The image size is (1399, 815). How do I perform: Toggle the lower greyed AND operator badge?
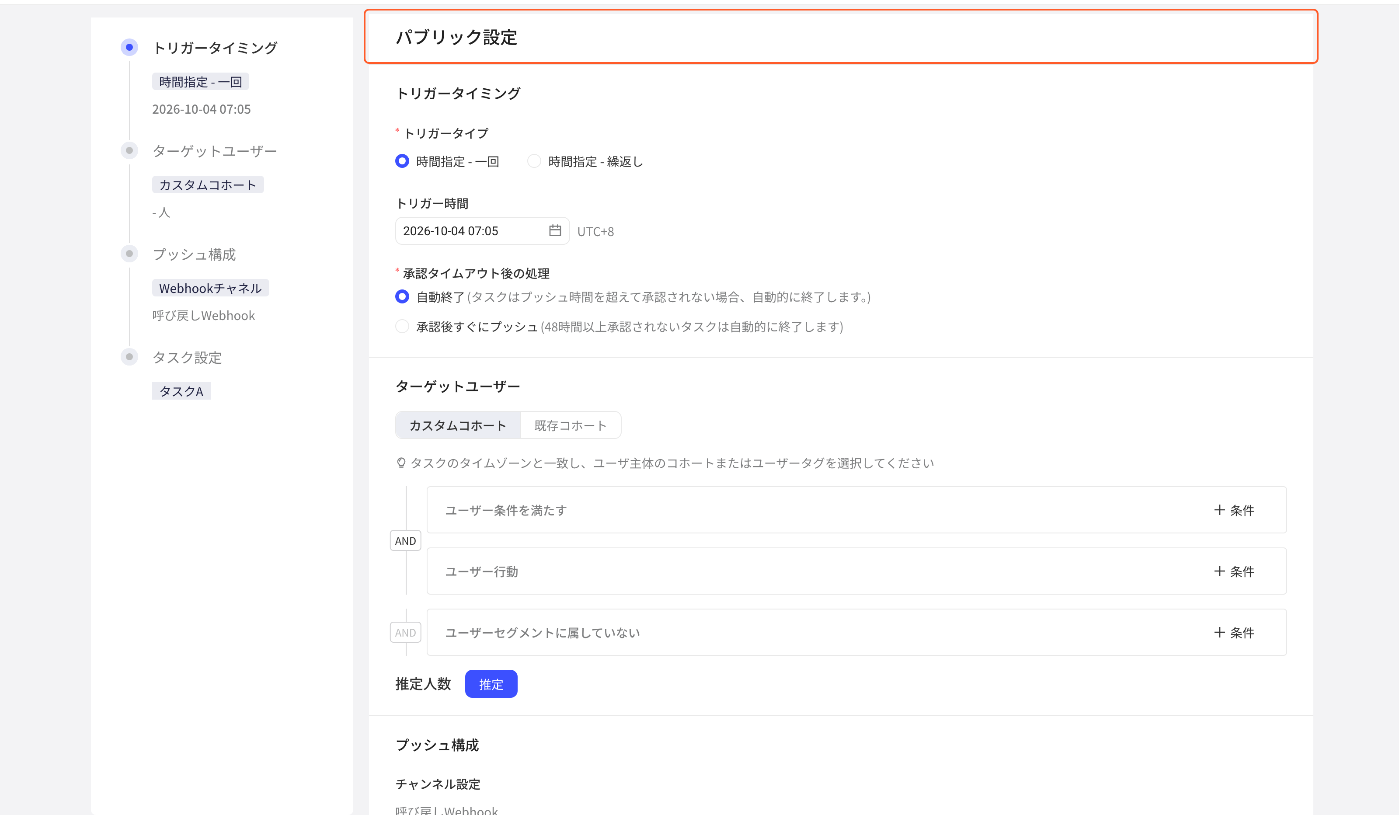tap(405, 632)
